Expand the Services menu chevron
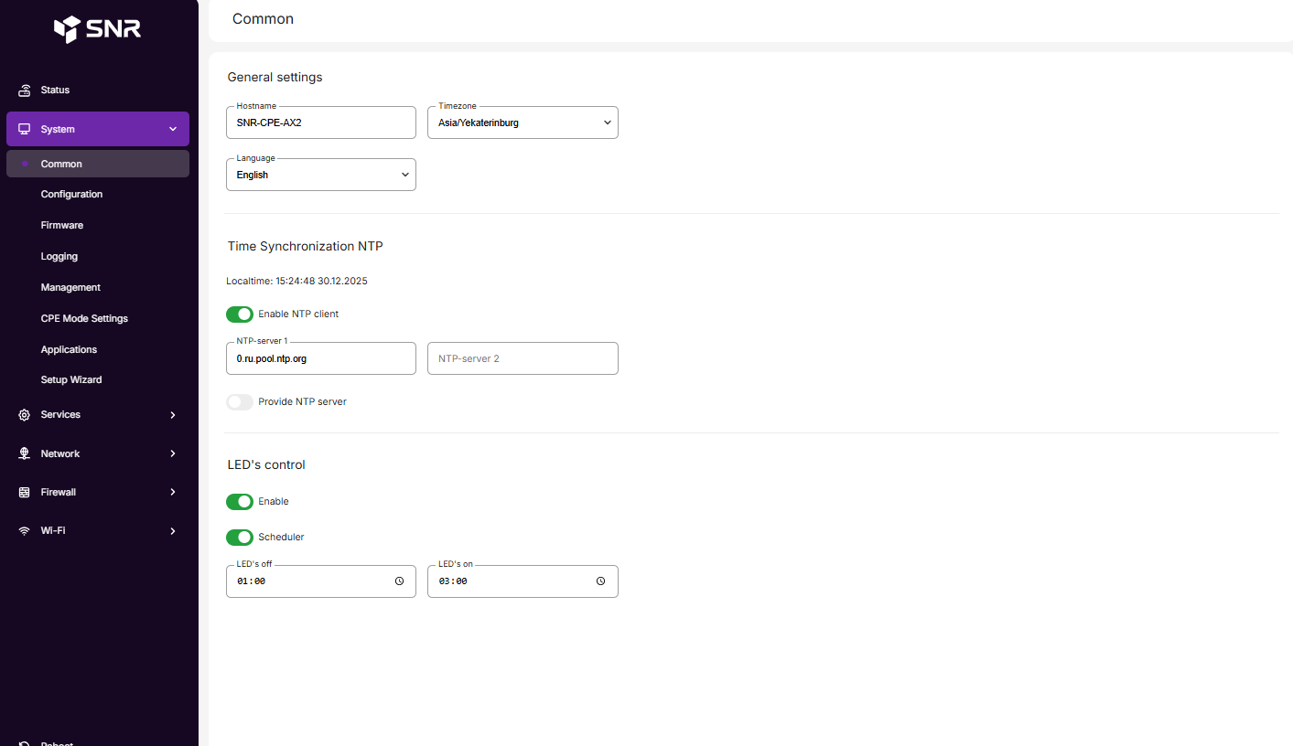The image size is (1293, 746). (x=173, y=415)
